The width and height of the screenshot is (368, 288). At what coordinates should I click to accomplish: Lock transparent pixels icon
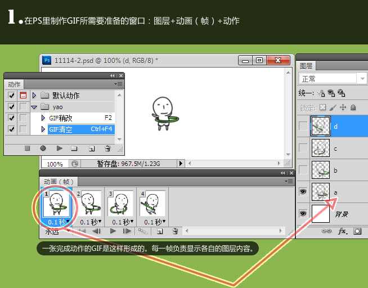tap(323, 107)
